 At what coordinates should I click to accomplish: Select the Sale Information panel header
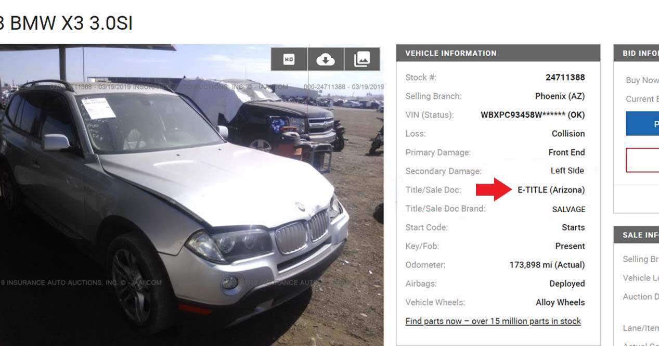click(x=636, y=235)
